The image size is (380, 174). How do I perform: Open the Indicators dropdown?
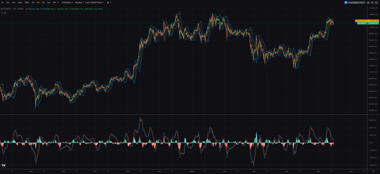(67, 2)
